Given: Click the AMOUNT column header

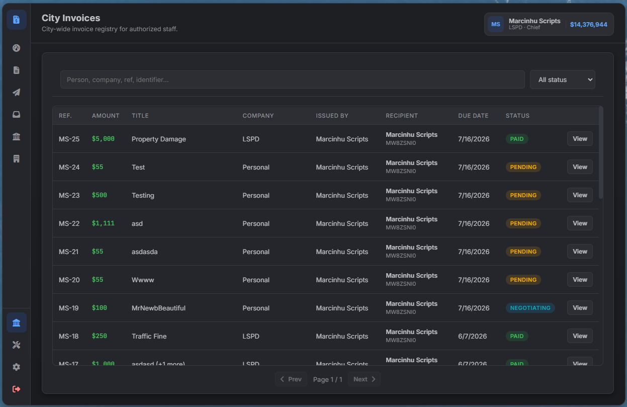Looking at the screenshot, I should 106,116.
